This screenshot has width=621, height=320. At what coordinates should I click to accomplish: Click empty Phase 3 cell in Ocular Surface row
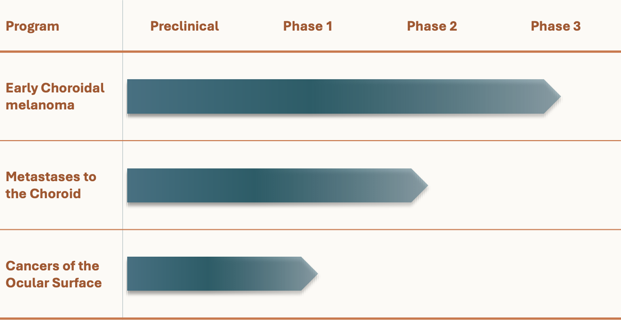click(x=555, y=274)
